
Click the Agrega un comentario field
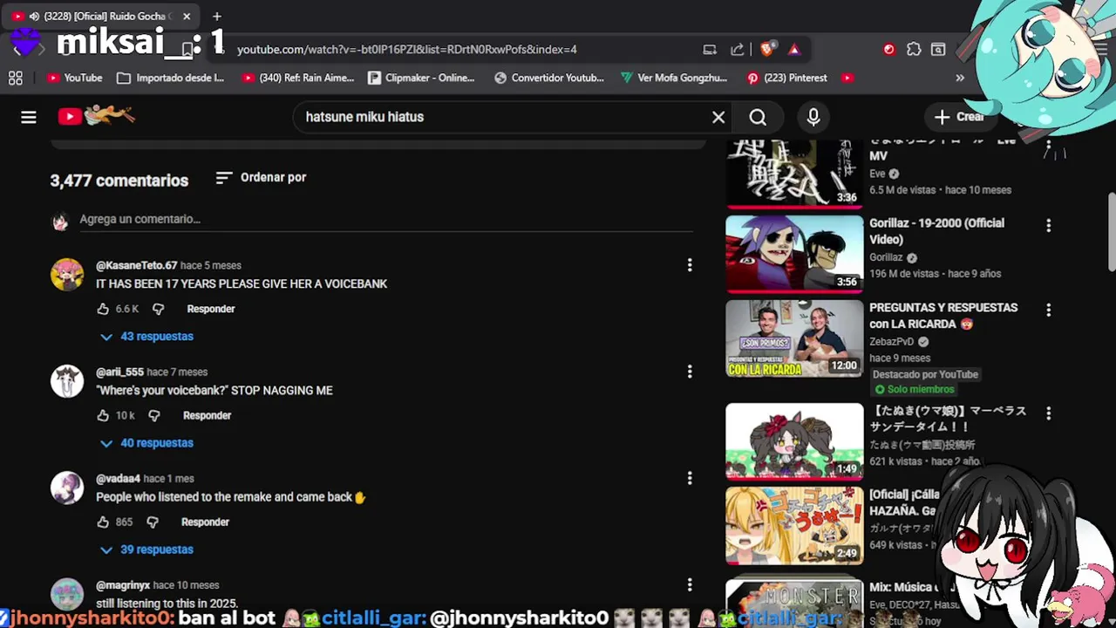(386, 219)
